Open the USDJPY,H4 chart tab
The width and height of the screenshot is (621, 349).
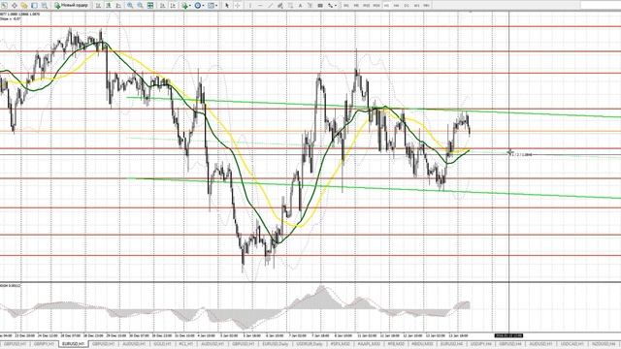coord(480,344)
